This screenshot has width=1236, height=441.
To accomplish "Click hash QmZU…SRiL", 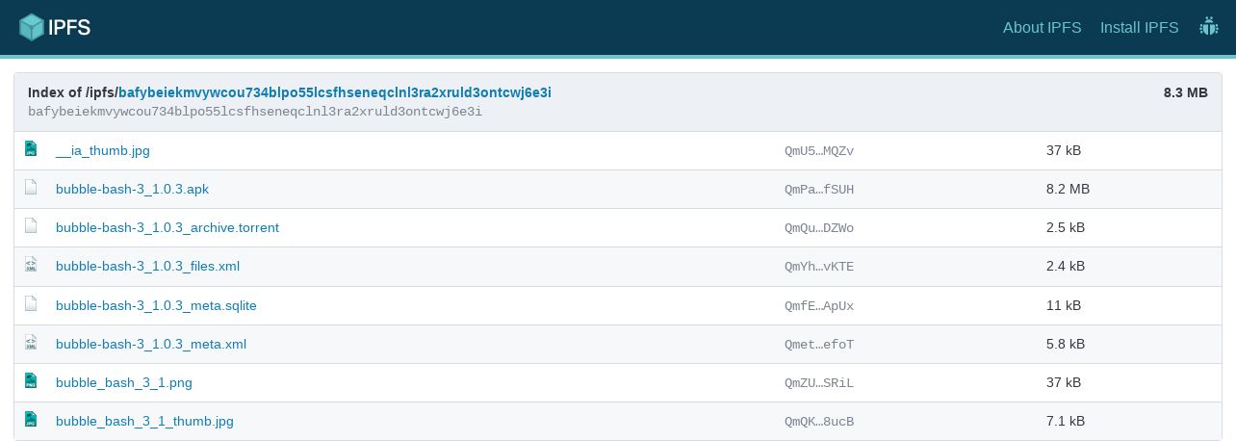I will (x=819, y=382).
